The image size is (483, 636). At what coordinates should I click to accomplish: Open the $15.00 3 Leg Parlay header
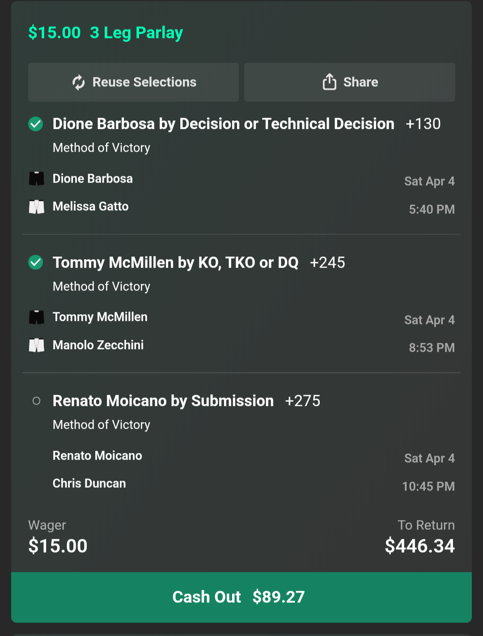106,33
